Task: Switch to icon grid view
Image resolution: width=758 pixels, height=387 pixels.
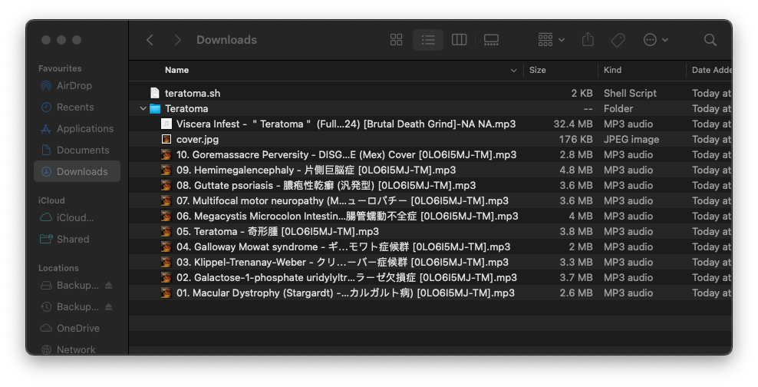Action: (397, 40)
